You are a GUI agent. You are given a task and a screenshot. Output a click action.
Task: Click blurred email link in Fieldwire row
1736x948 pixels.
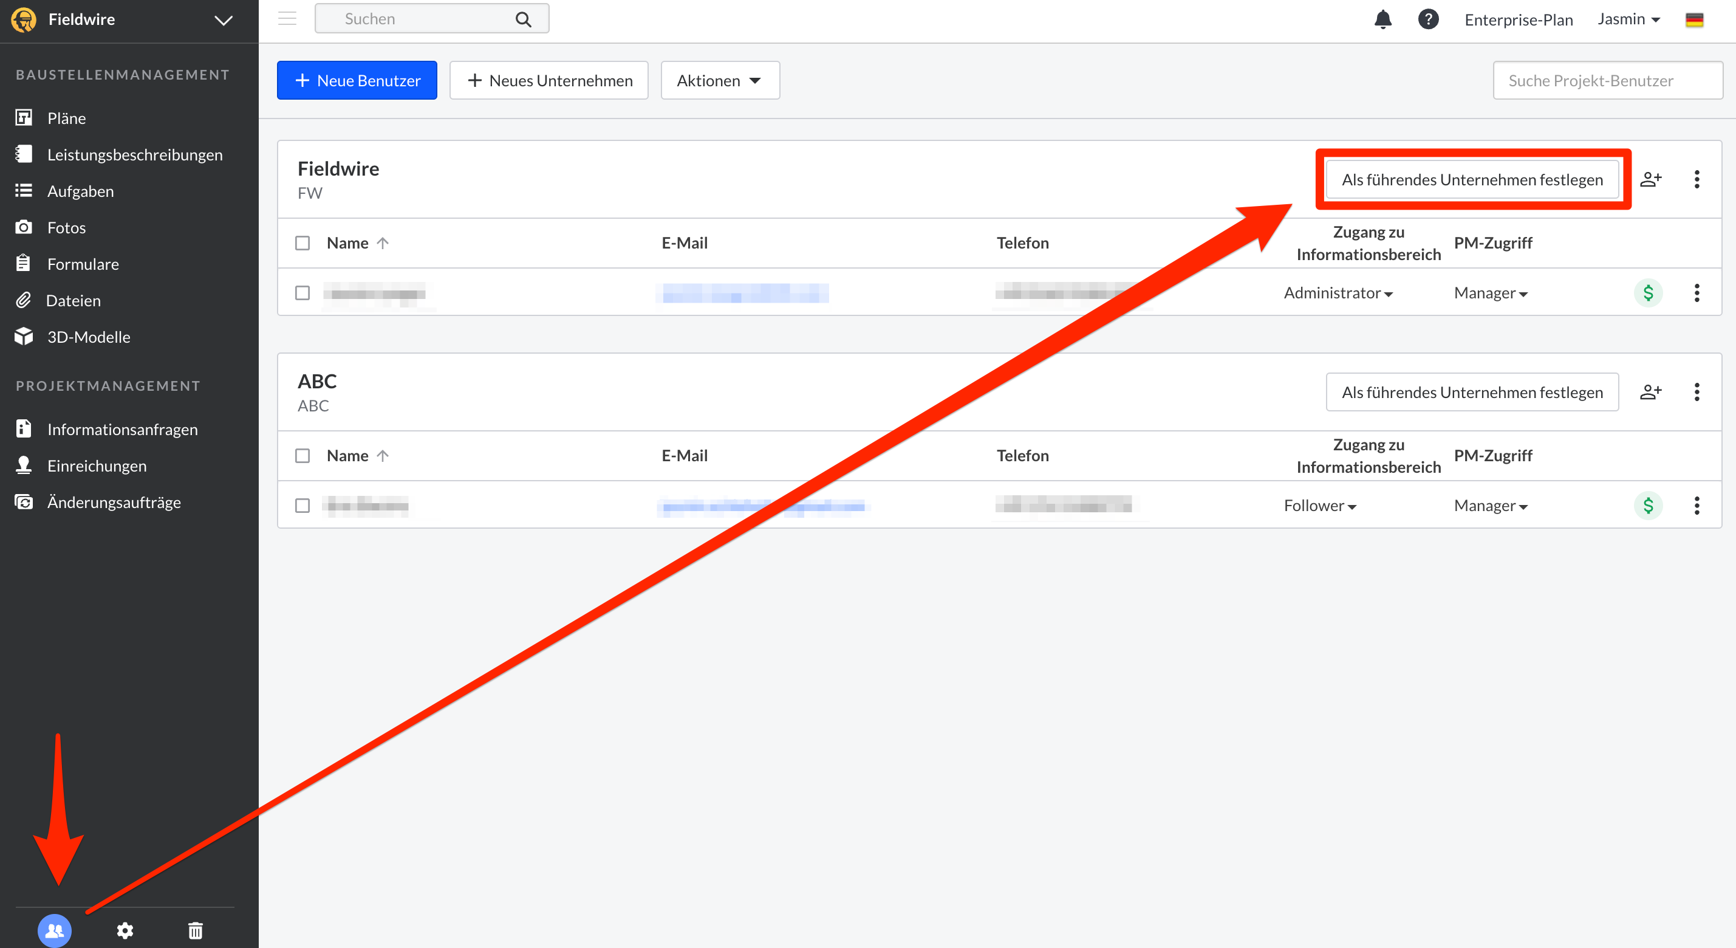744,293
